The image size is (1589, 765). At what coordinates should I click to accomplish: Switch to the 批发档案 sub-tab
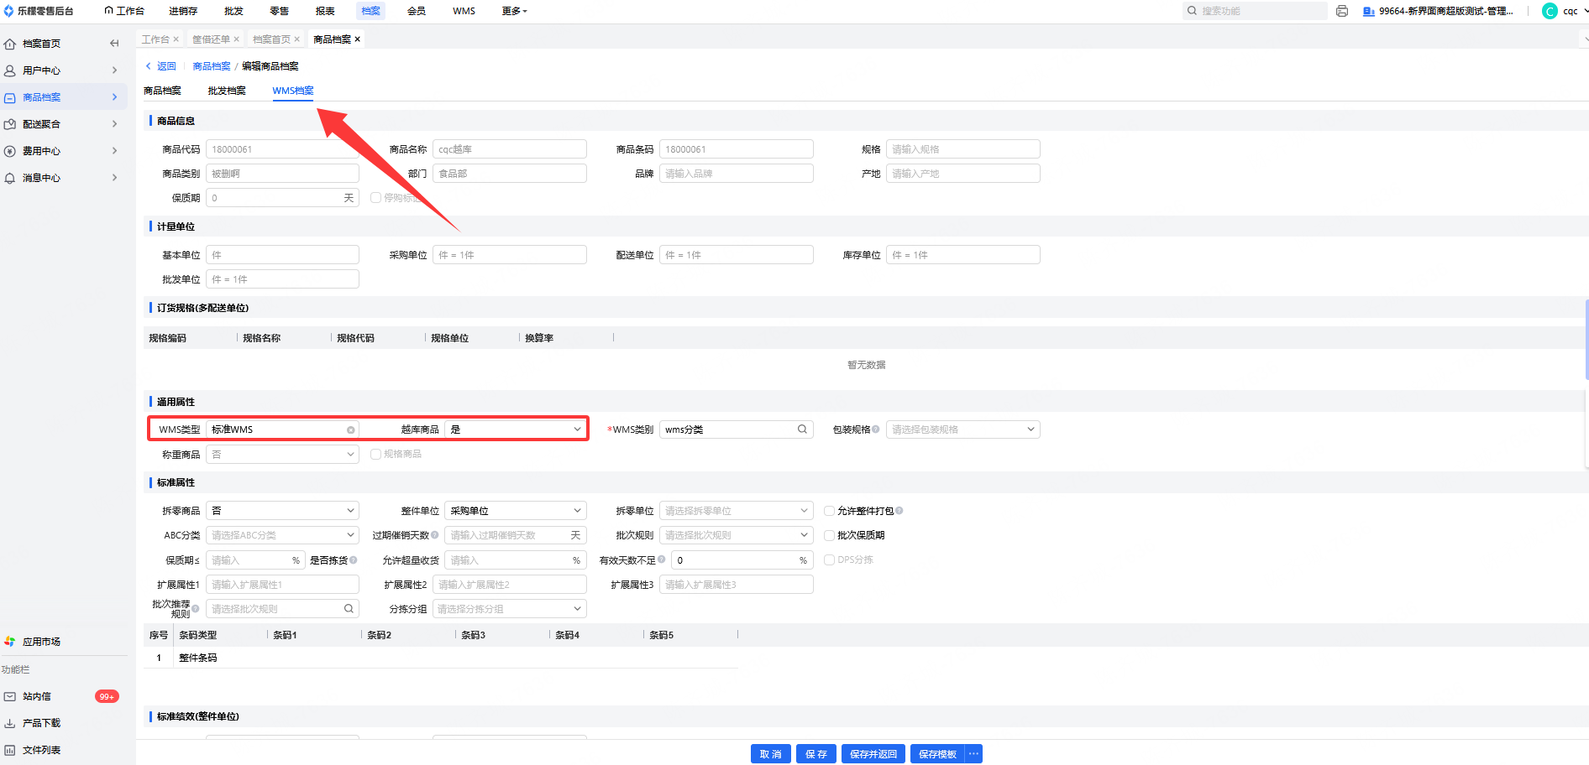(227, 91)
